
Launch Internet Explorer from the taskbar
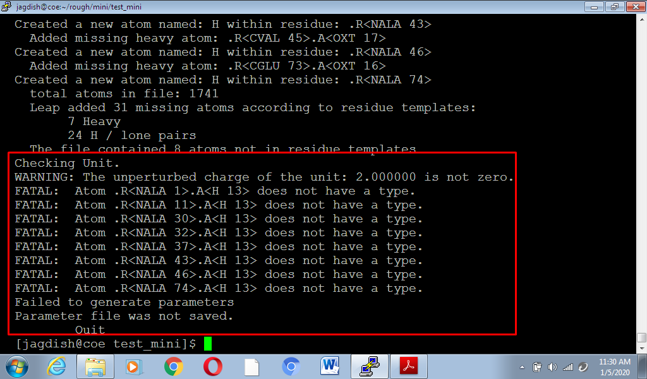(57, 366)
